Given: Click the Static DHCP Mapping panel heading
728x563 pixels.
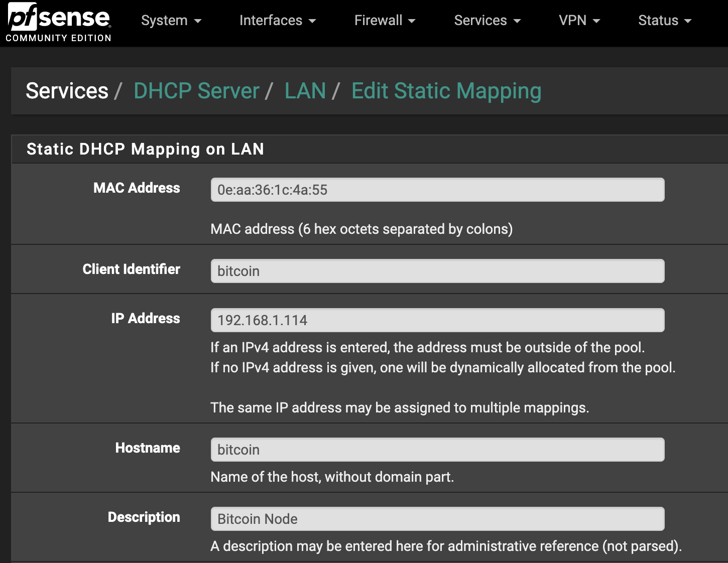Looking at the screenshot, I should 145,149.
